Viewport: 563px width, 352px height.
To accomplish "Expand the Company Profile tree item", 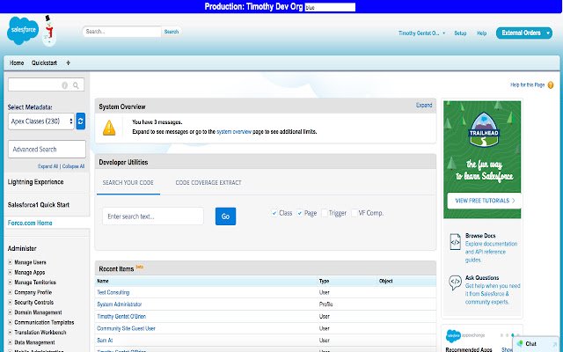I will [10, 292].
